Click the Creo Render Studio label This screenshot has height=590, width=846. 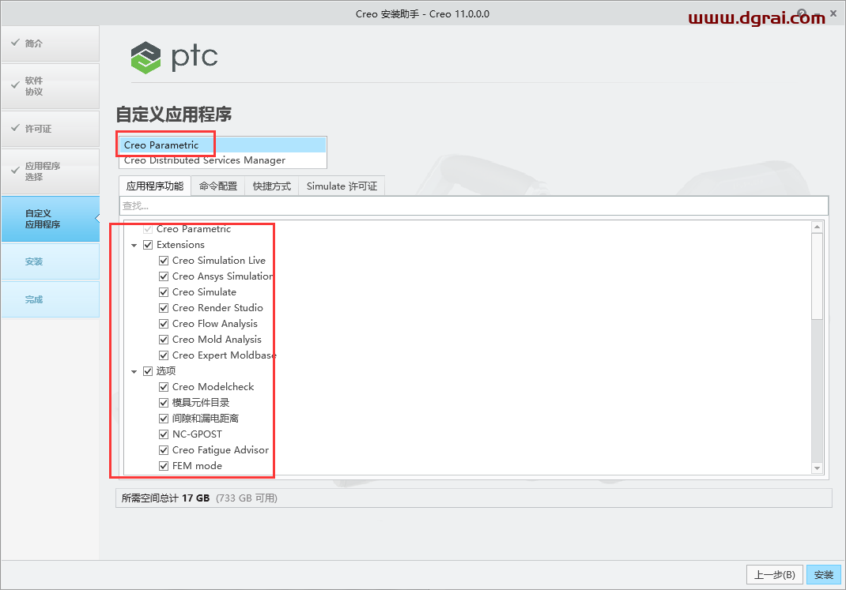217,308
